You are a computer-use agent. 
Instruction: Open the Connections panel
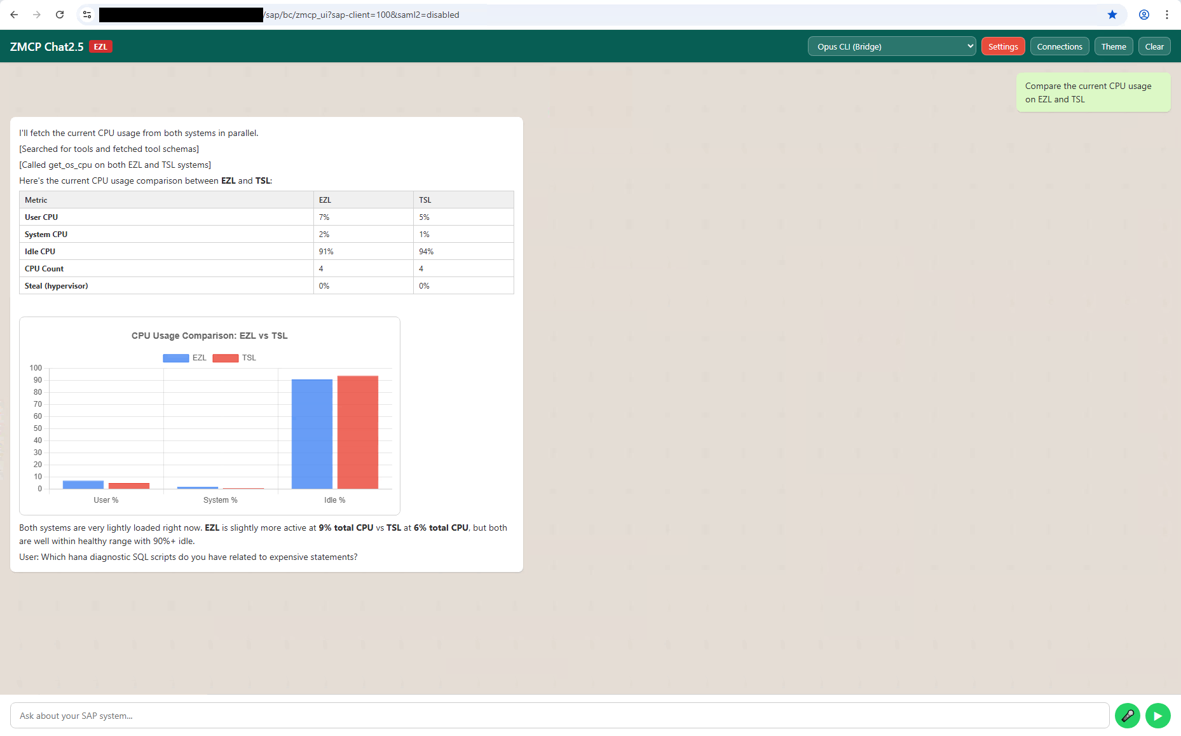pyautogui.click(x=1060, y=46)
